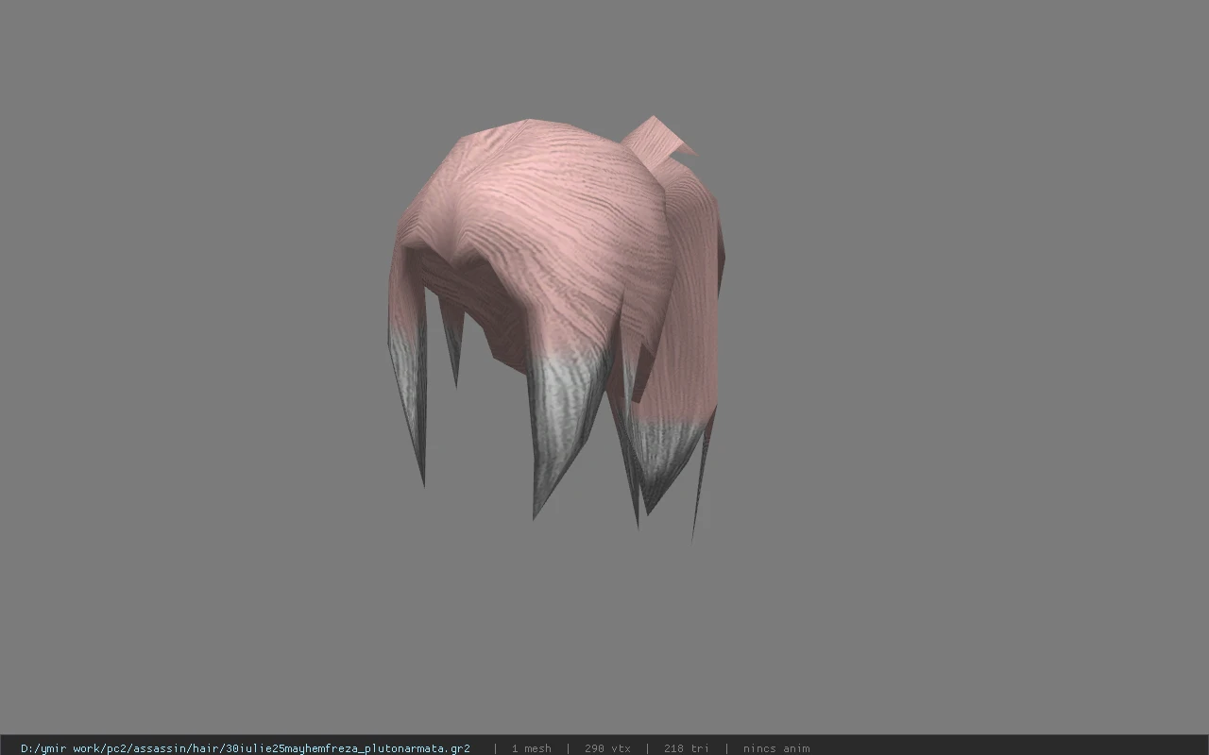
Task: Click the .gr2 file path in status bar
Action: (x=246, y=748)
